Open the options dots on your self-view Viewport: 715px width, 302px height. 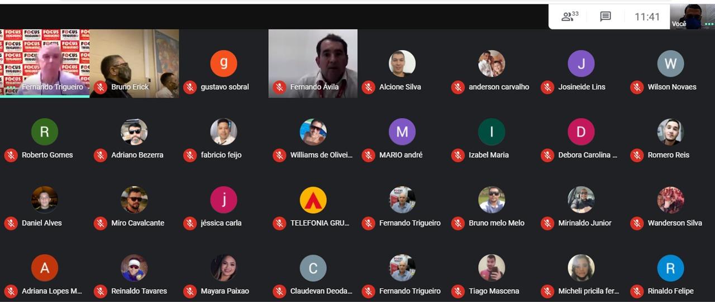coord(709,24)
